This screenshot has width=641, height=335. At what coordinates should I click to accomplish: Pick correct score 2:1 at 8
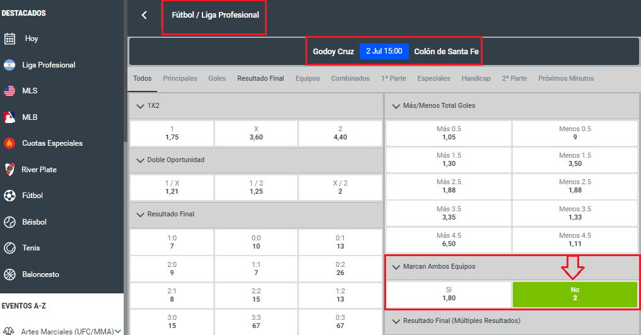click(172, 295)
